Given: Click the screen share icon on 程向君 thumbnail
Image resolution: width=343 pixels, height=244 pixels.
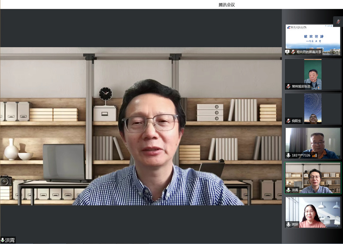Looking at the screenshot, I should [288, 51].
